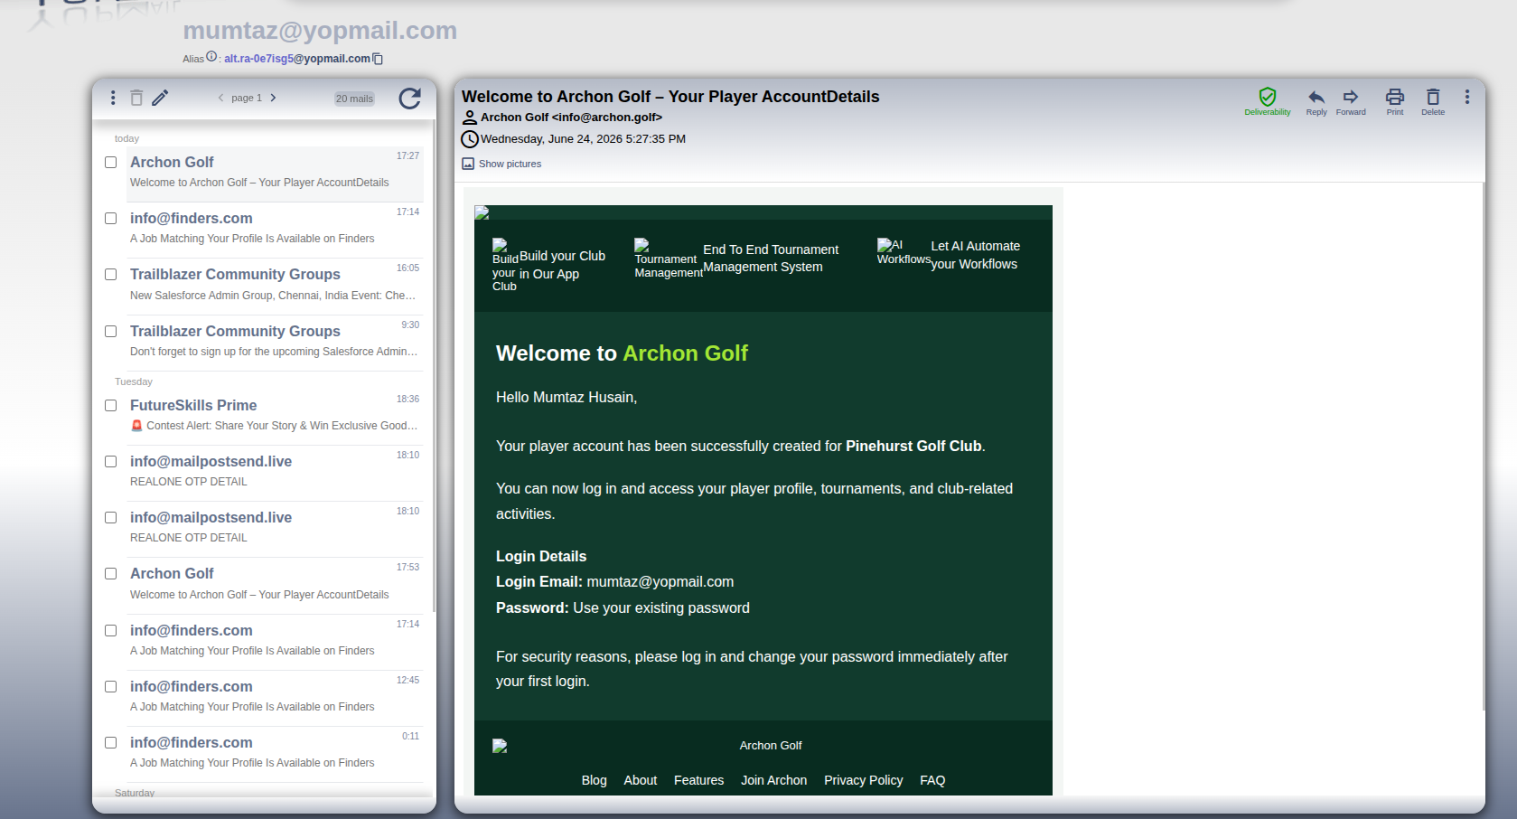Select the Archon Golf 17:27 mail checkbox

tap(111, 163)
